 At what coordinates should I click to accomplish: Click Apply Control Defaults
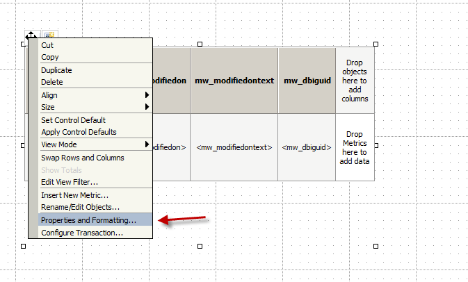pyautogui.click(x=79, y=132)
